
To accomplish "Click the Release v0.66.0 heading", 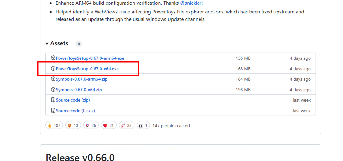I will point(80,157).
